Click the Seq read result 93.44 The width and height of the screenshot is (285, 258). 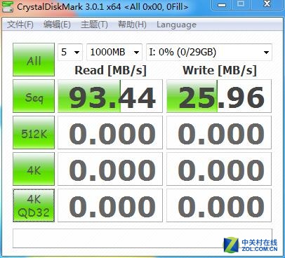coord(110,96)
